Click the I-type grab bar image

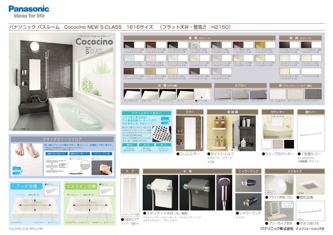311,133
